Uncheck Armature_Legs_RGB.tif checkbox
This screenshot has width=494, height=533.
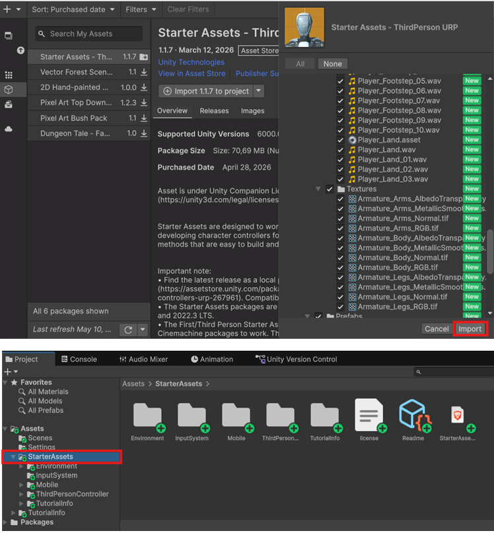pos(340,306)
